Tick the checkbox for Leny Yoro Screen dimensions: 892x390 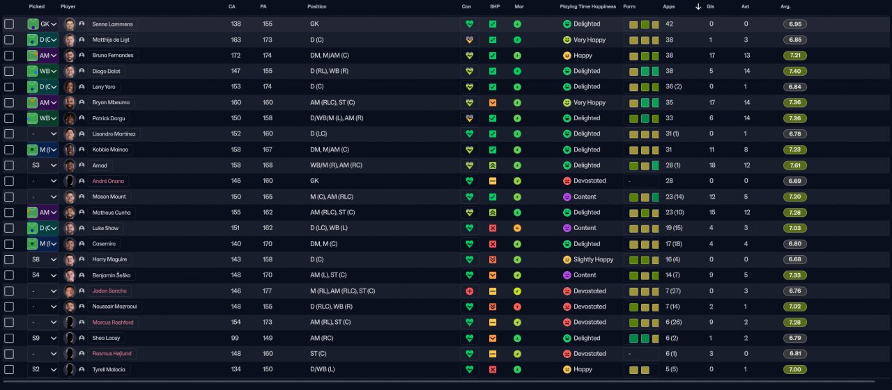tap(9, 87)
